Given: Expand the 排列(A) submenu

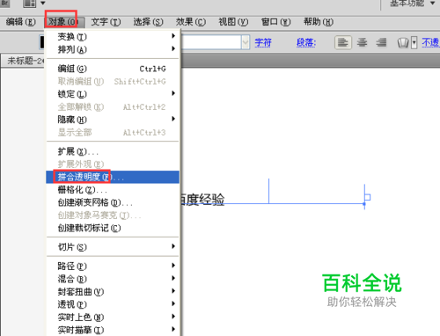Looking at the screenshot, I should pyautogui.click(x=113, y=49).
